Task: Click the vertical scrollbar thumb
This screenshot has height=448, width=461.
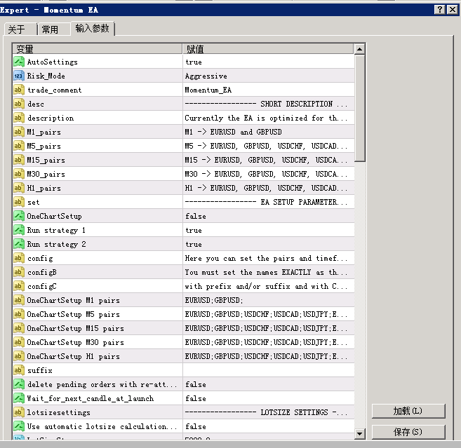Action: 359,108
